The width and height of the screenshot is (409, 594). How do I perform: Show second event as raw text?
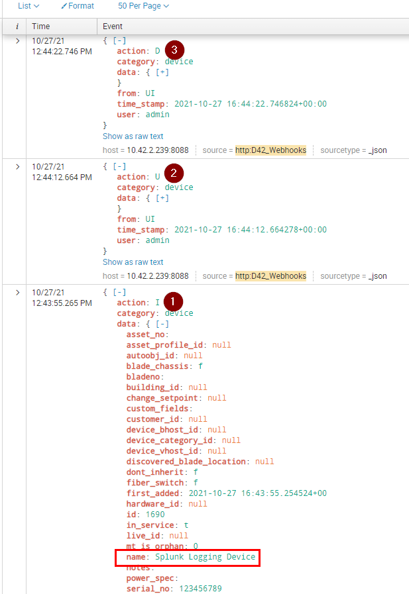(x=133, y=262)
